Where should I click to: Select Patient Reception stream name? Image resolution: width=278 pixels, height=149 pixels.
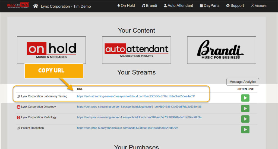pos(33,128)
